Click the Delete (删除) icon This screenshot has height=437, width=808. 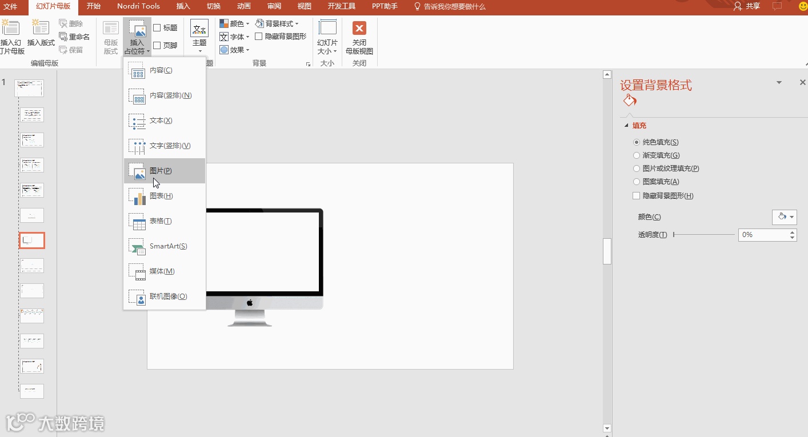point(63,23)
